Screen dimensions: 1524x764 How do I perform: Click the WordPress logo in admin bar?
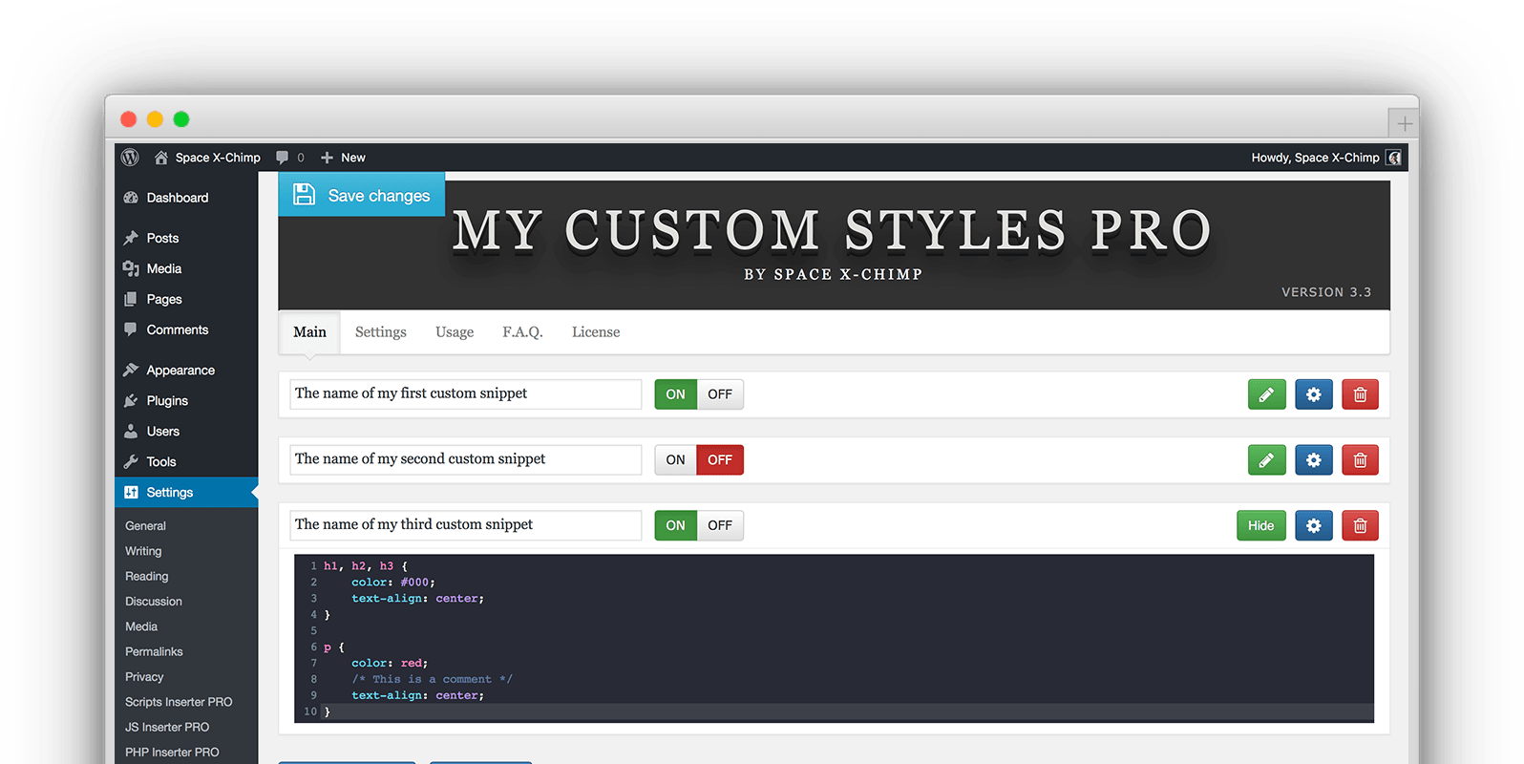[x=131, y=158]
